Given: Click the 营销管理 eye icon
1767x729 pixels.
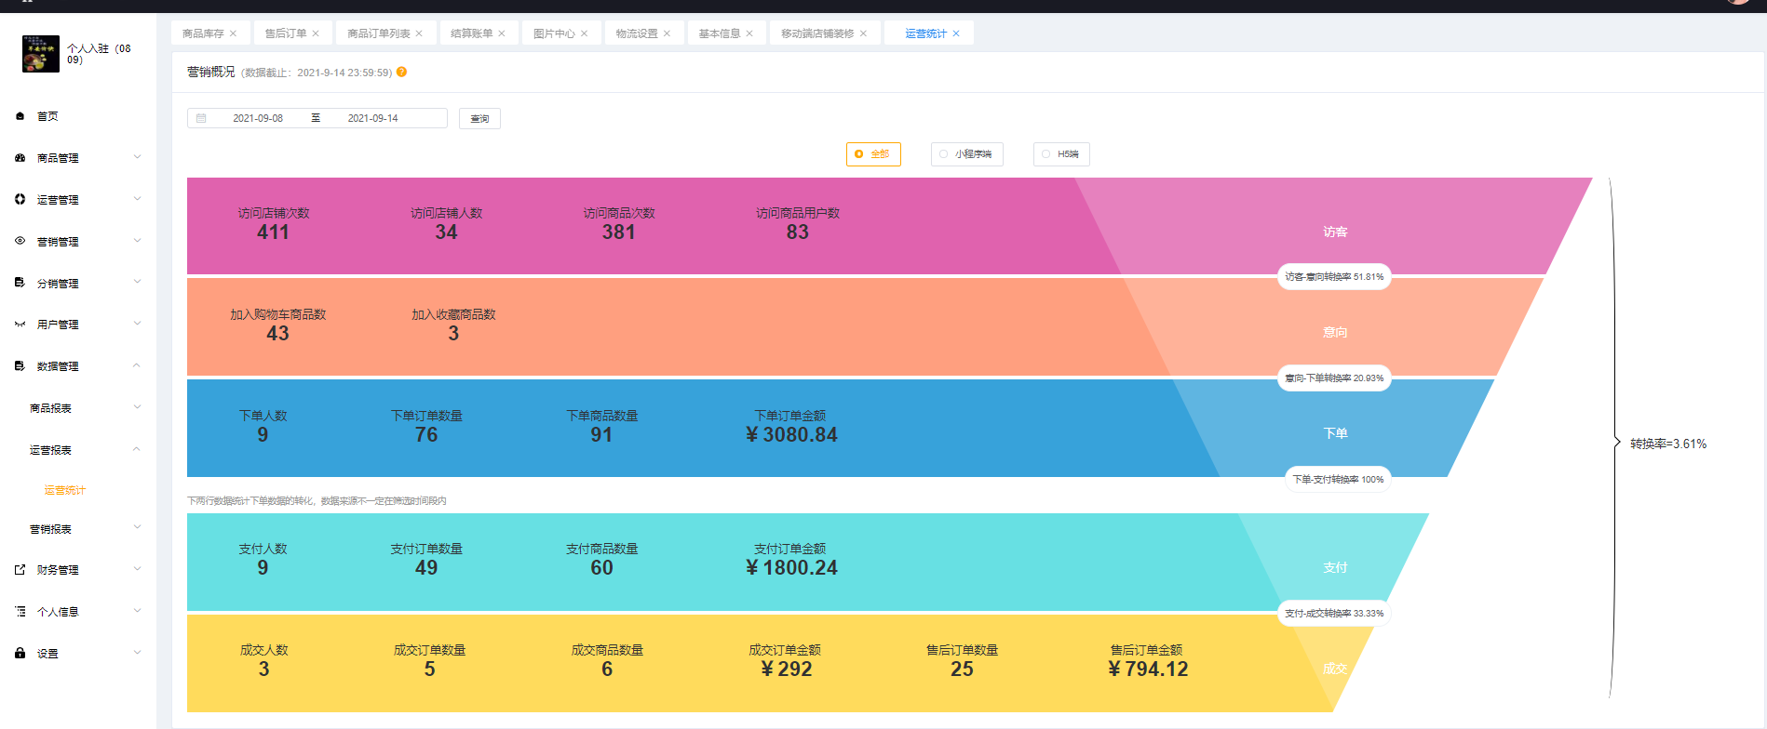Looking at the screenshot, I should [x=20, y=241].
